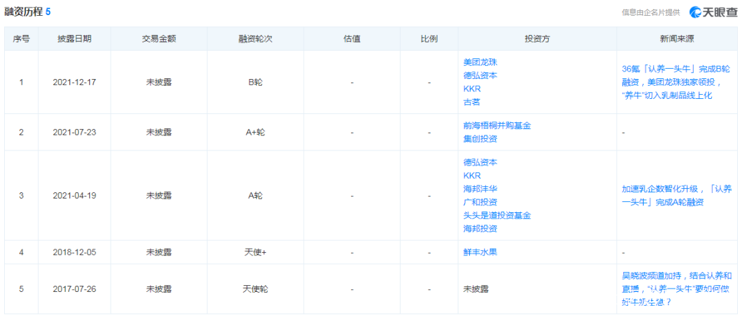Screen dimensions: 742x316
Task: Click the 比例 column header
Action: [x=429, y=38]
